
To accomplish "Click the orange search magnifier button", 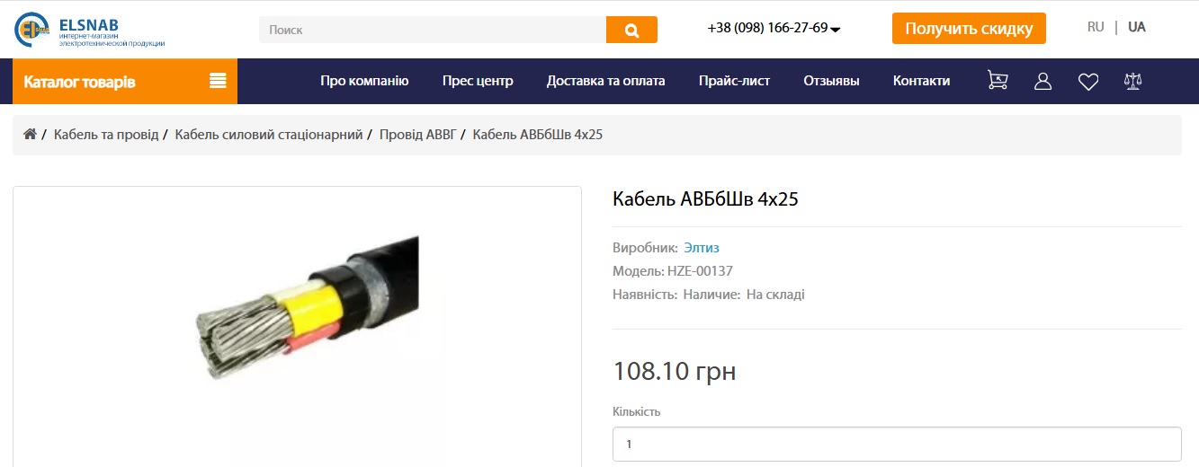I will pyautogui.click(x=631, y=30).
